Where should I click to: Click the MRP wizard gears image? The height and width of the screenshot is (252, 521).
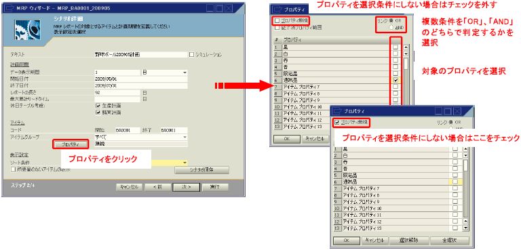tap(27, 30)
